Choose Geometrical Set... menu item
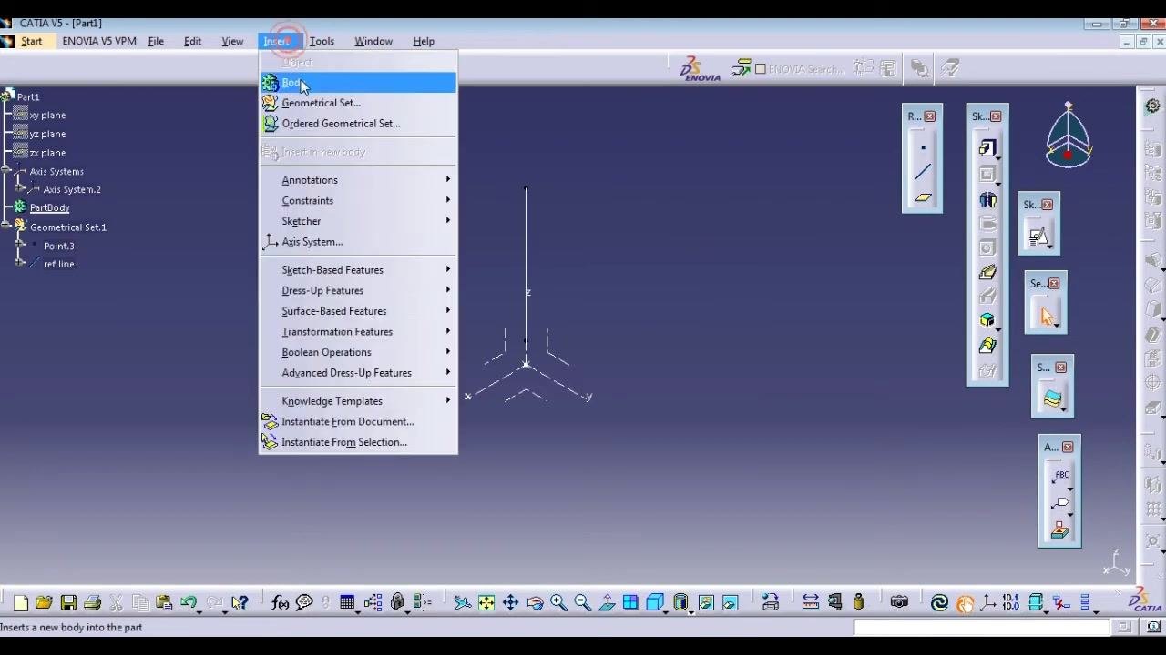 [x=357, y=103]
